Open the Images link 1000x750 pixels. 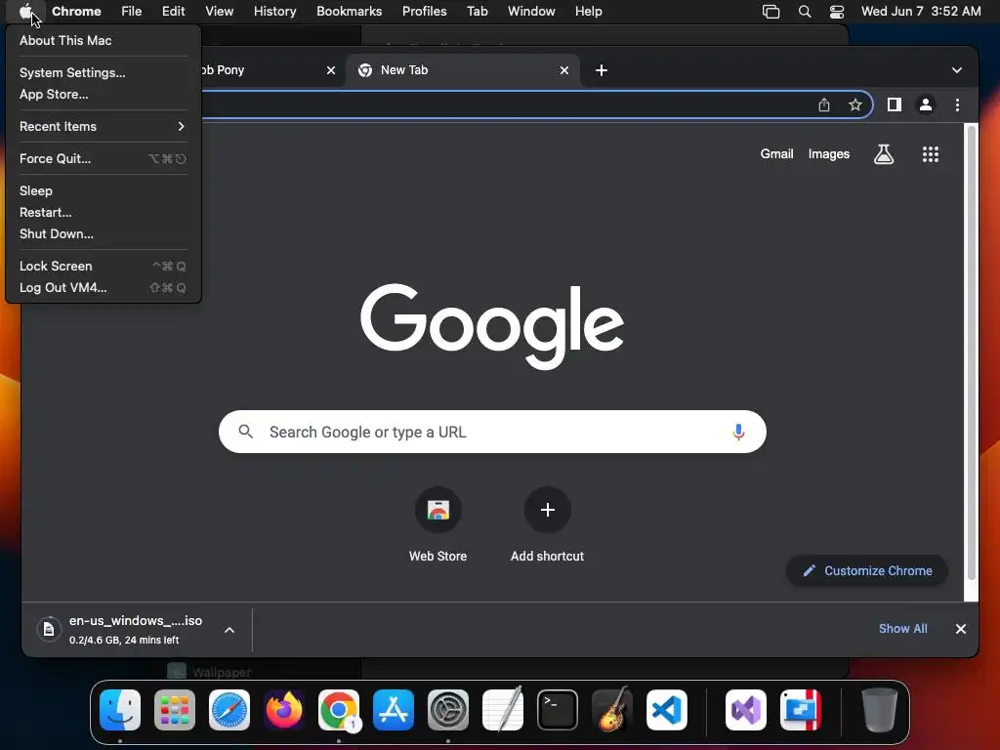click(x=828, y=153)
